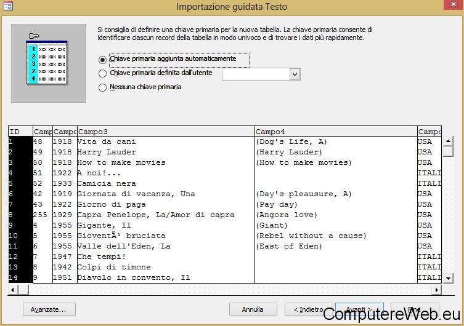This screenshot has height=326, width=464.
Task: Click the cell 'Valle dell'Eden, La'
Action: point(166,246)
